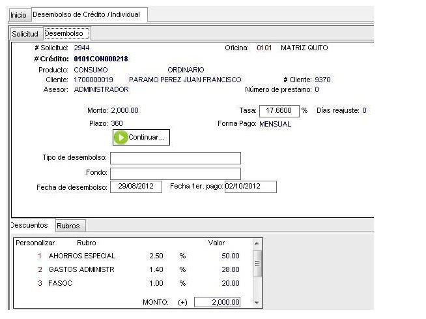Image resolution: width=426 pixels, height=319 pixels.
Task: Click the product value CONSUMO
Action: [91, 70]
